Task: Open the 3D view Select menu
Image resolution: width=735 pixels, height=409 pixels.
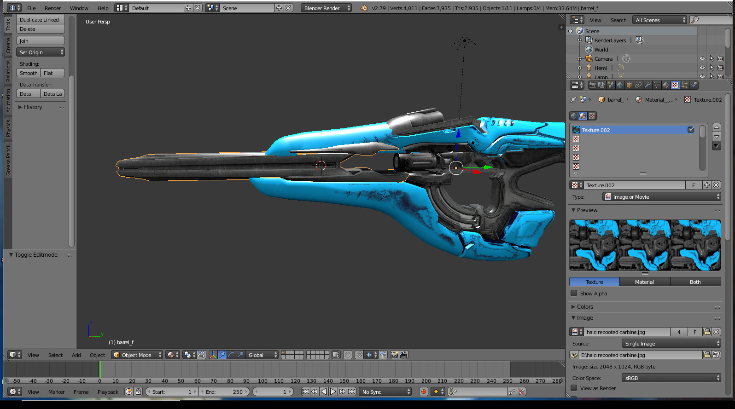Action: pyautogui.click(x=55, y=355)
